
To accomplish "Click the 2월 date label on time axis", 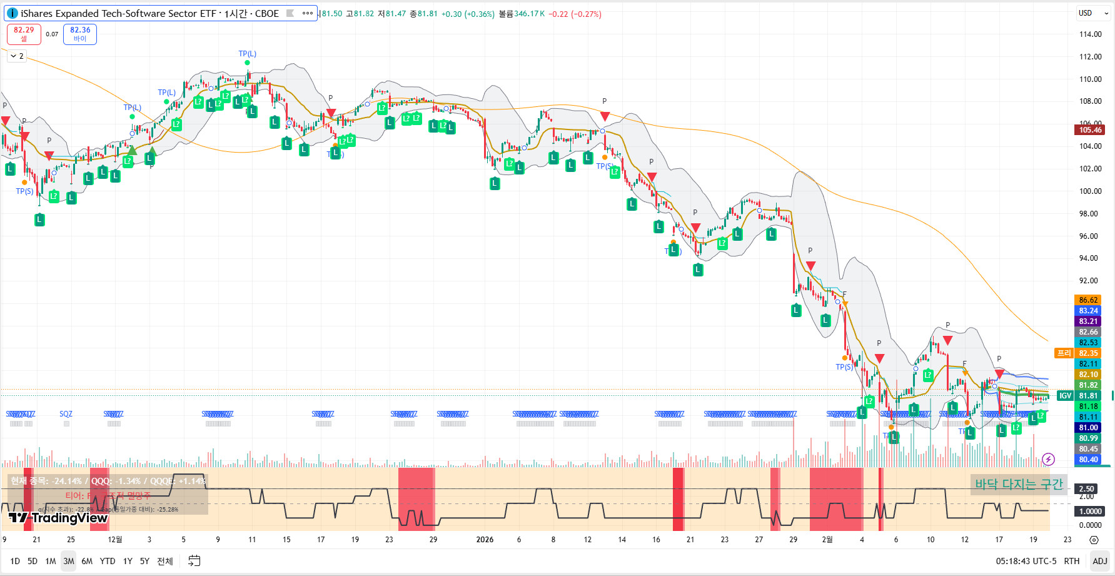I will tap(827, 540).
